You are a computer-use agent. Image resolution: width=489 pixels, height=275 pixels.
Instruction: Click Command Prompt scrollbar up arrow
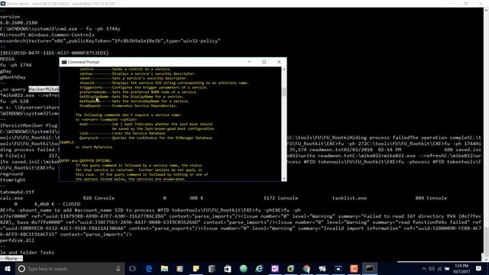[x=283, y=70]
